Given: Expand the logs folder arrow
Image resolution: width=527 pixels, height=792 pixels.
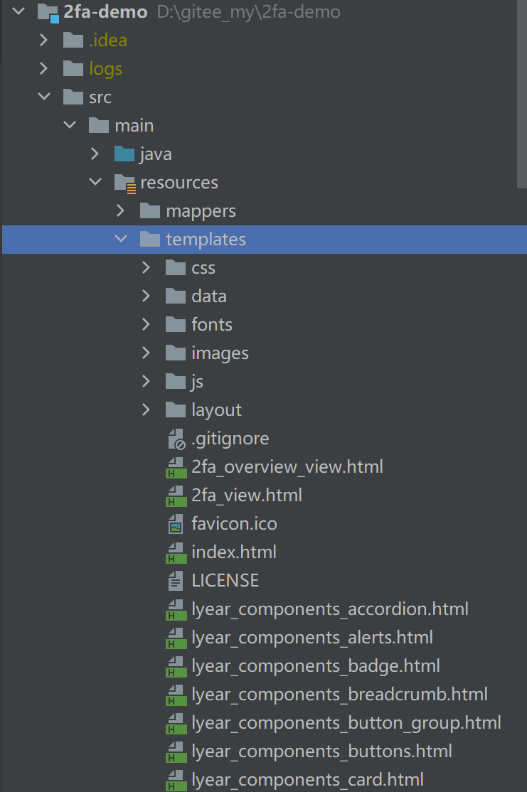Looking at the screenshot, I should [x=44, y=69].
